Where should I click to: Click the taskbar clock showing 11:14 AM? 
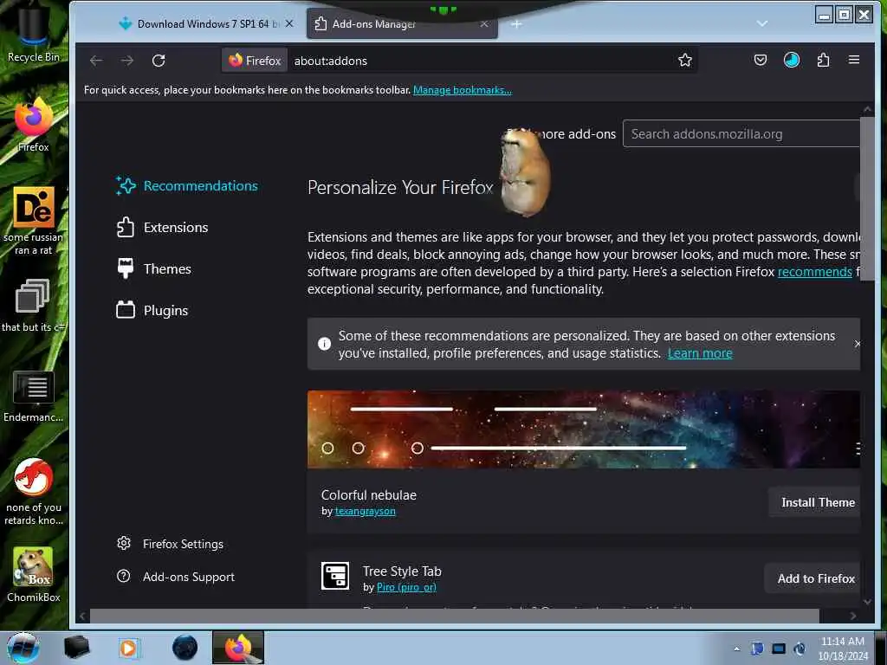843,649
